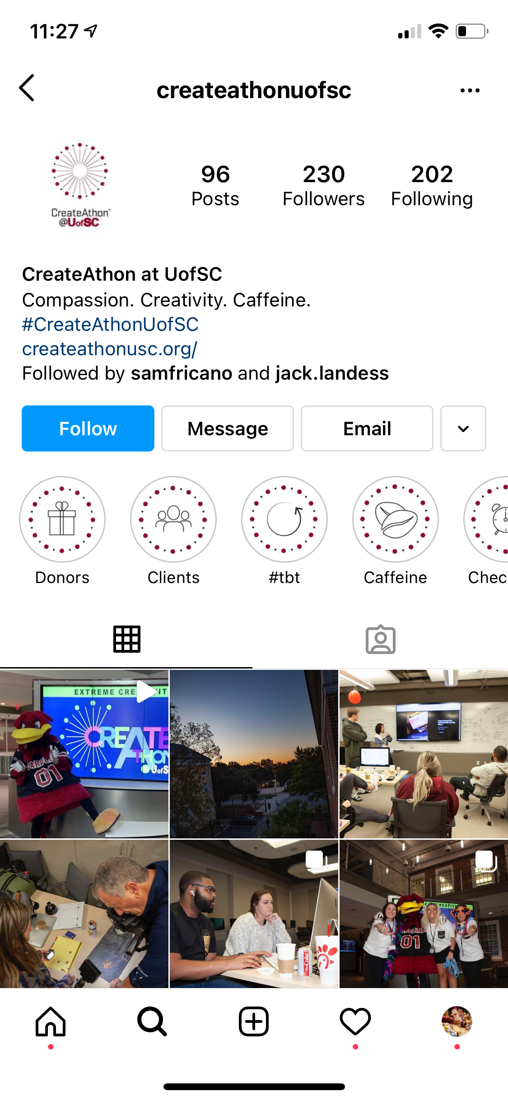Open the three-dot more options menu
The image size is (508, 1101).
(x=470, y=90)
